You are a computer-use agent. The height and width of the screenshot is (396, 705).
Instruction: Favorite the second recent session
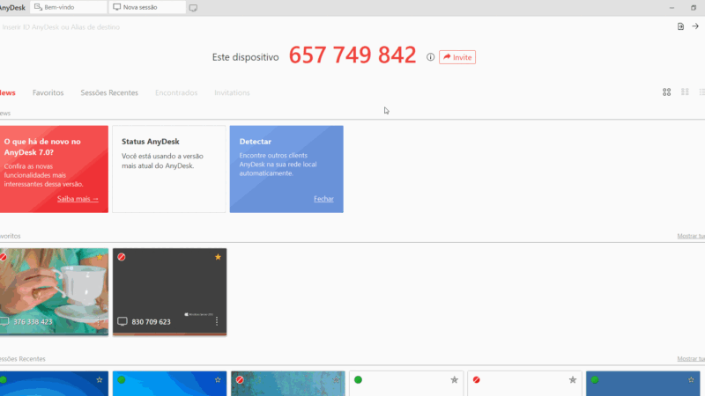tap(218, 380)
